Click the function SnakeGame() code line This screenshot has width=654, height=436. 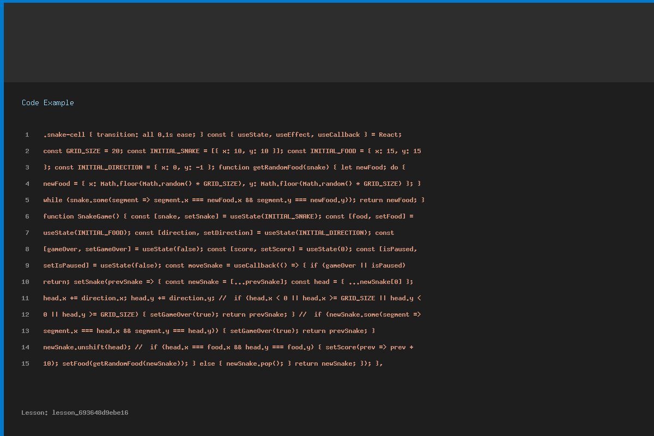pyautogui.click(x=228, y=216)
